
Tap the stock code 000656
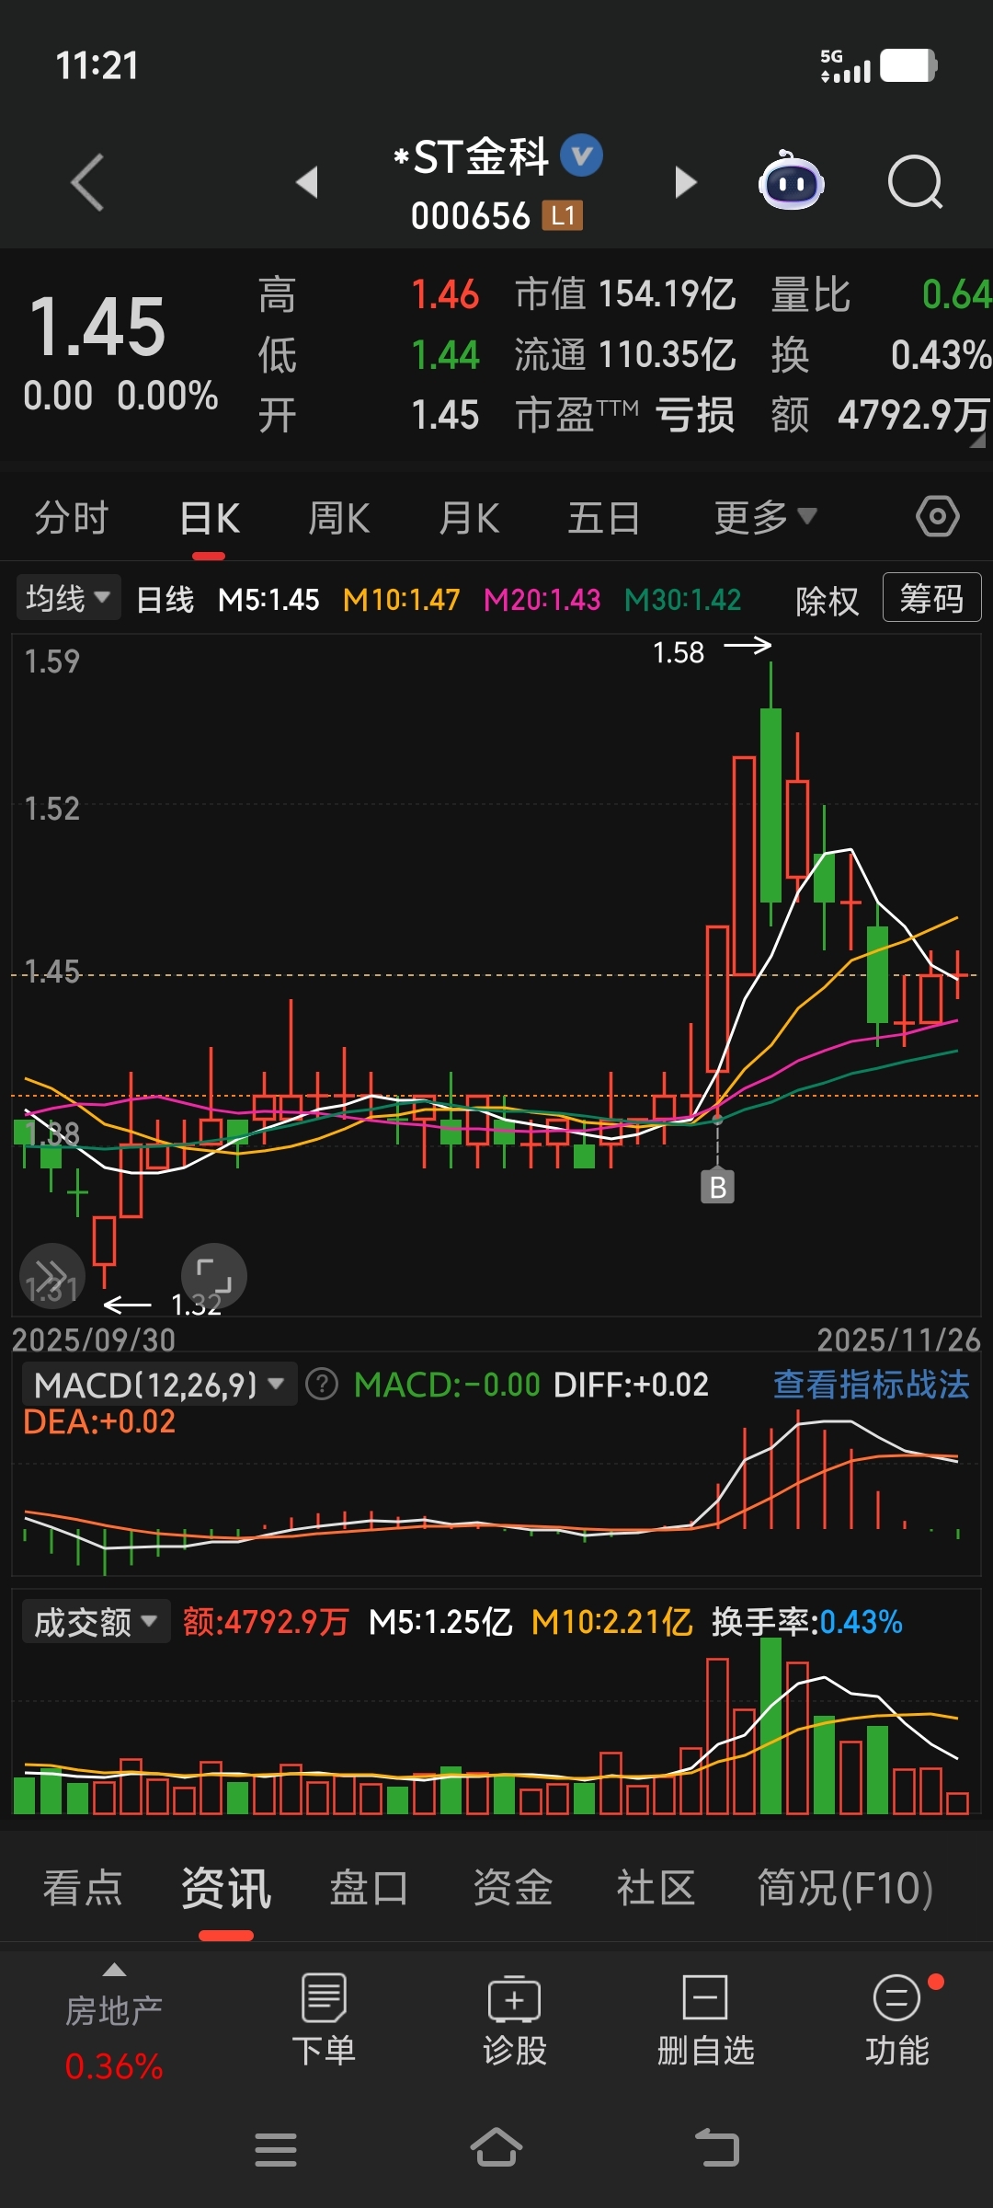point(470,216)
